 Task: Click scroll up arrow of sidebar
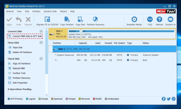[47, 29]
